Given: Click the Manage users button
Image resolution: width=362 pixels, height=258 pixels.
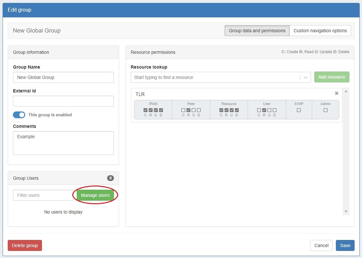Looking at the screenshot, I should click(x=95, y=195).
